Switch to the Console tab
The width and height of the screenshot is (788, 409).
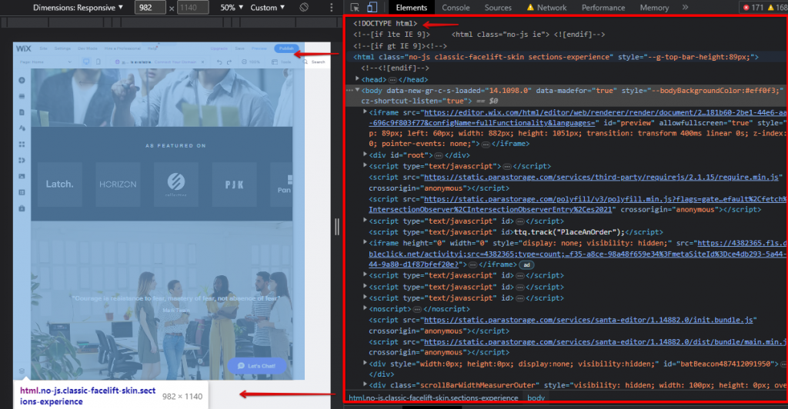pos(456,8)
